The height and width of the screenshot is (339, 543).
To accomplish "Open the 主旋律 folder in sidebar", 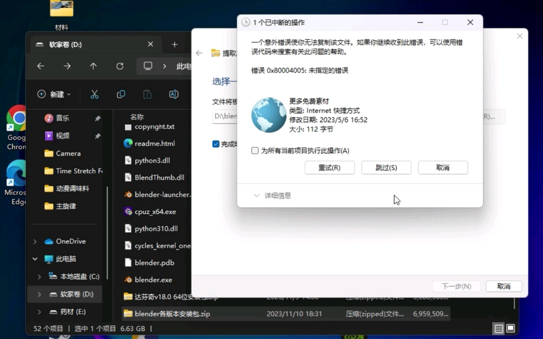I will pos(60,206).
